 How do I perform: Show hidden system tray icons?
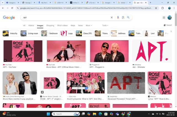click(x=149, y=114)
